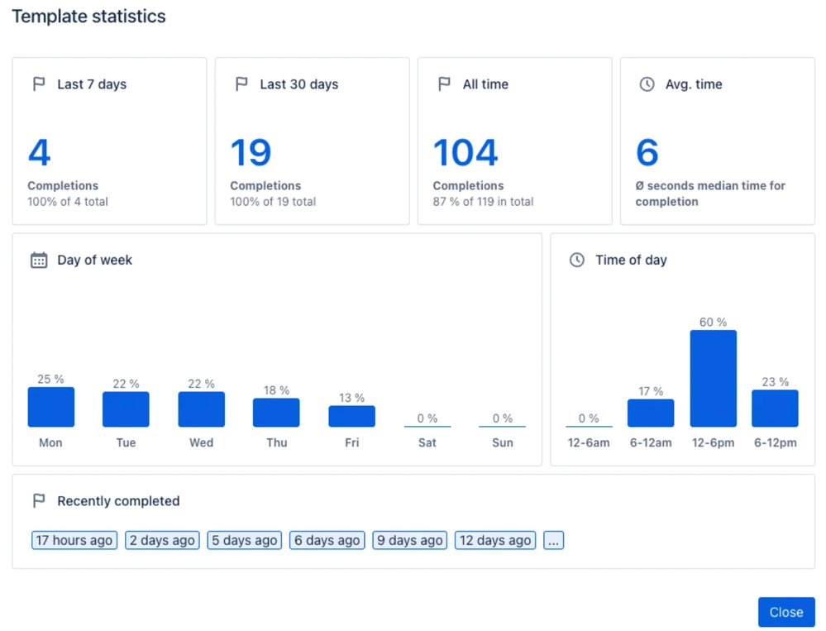Click the Sun label in Day of week

[x=503, y=443]
